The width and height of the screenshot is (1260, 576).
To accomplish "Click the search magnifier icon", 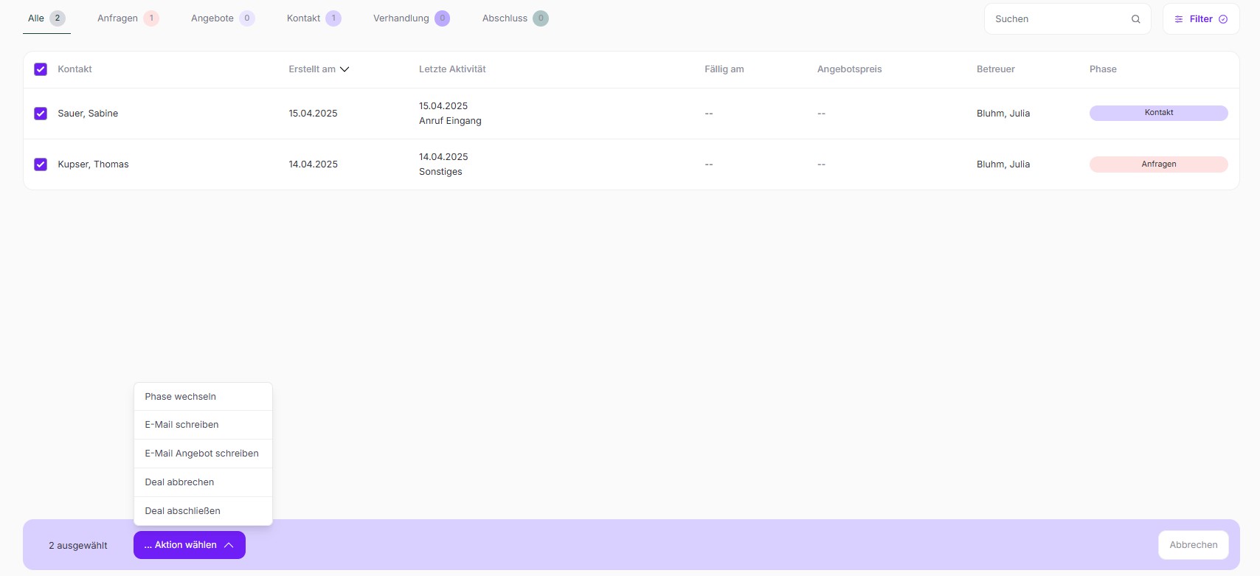I will point(1136,19).
